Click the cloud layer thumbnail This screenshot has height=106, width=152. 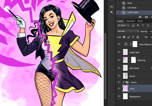click(125, 88)
